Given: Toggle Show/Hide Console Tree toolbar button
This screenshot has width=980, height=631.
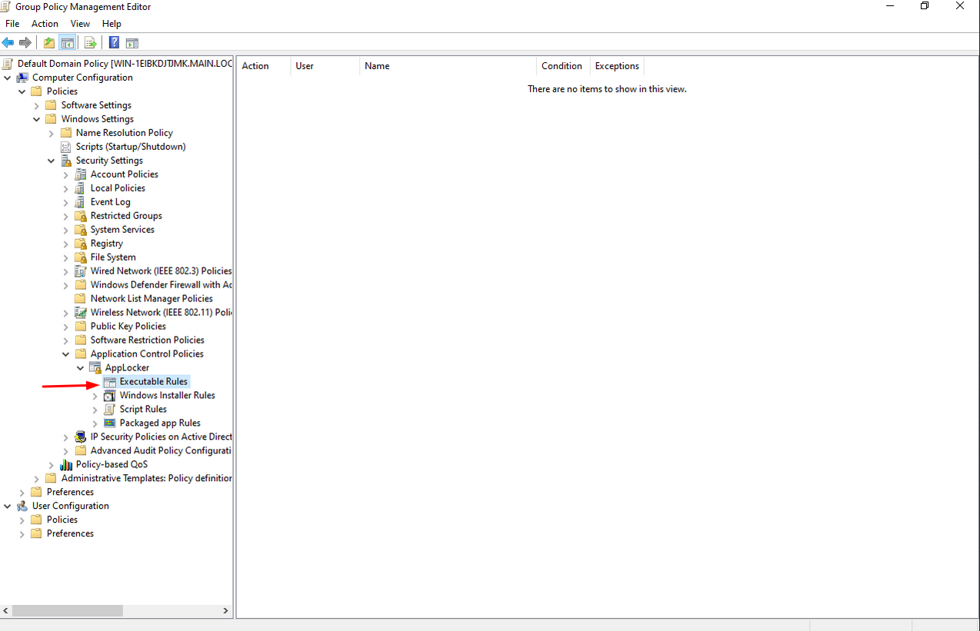Looking at the screenshot, I should (68, 43).
